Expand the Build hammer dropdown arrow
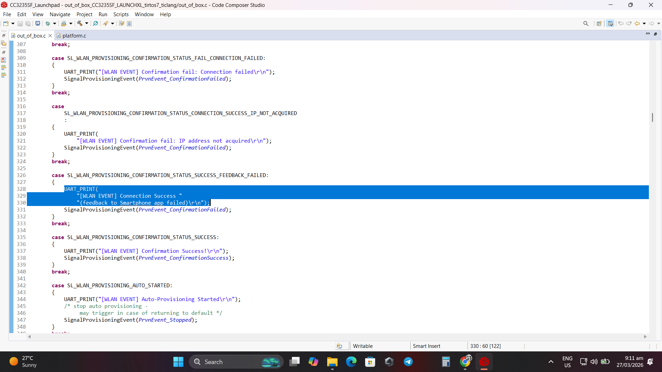 87,23
